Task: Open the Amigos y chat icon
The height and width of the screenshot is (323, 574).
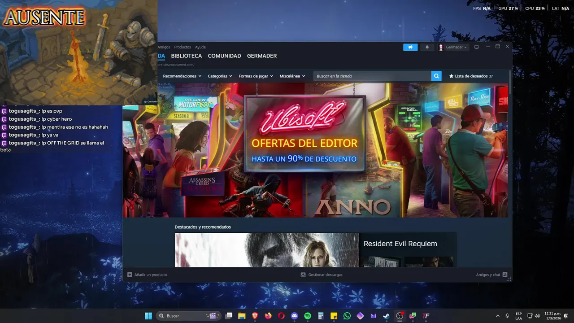Action: [x=505, y=275]
